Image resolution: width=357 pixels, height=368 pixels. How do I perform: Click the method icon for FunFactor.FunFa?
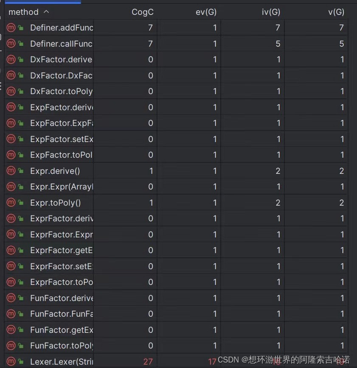pos(11,314)
